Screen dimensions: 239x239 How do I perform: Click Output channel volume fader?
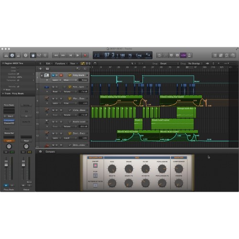coord(23,163)
